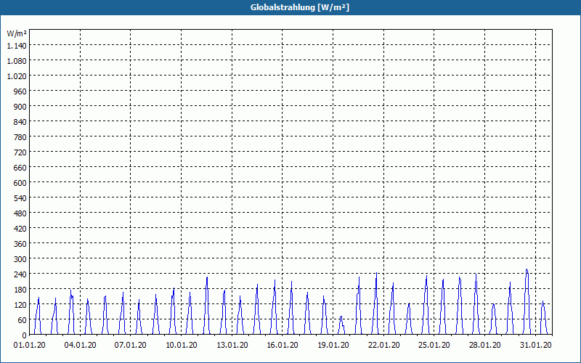Click the 840 y-axis label
The image size is (581, 363).
pos(20,122)
